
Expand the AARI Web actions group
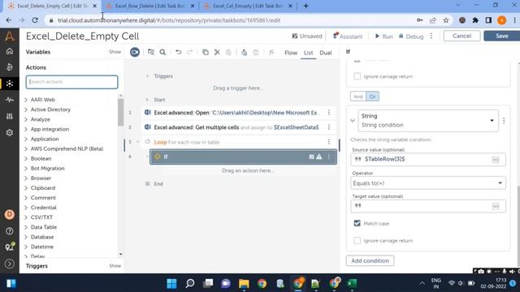pyautogui.click(x=26, y=100)
